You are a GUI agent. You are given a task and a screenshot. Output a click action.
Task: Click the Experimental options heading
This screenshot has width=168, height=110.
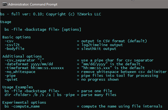pyautogui.click(x=24, y=103)
